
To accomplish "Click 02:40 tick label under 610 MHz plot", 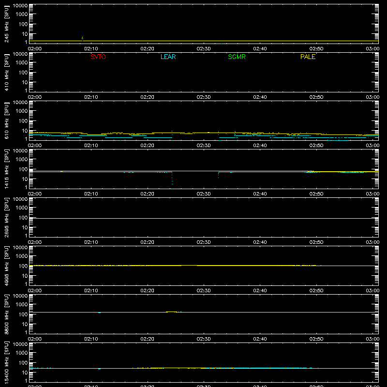I will pos(260,146).
